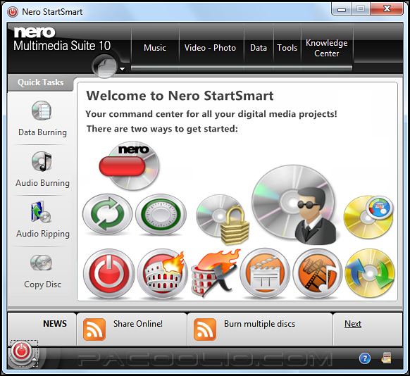Select the Quick Tasks panel tab

41,82
